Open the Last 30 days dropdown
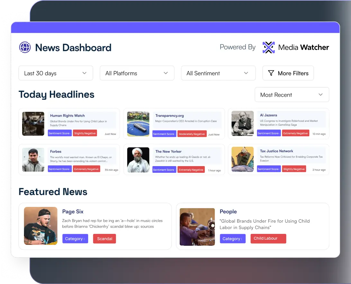Screen dimensions: 351x284 pyautogui.click(x=56, y=73)
